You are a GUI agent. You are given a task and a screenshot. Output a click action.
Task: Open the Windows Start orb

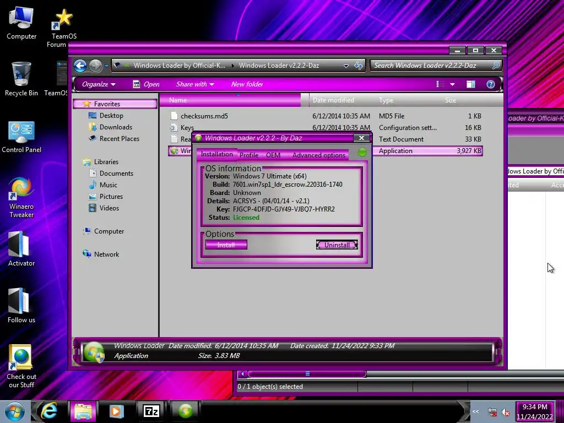point(14,411)
